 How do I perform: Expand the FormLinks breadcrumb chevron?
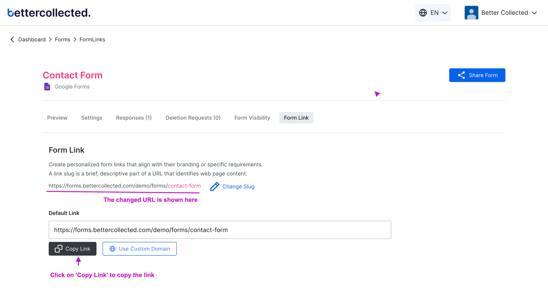pos(75,39)
